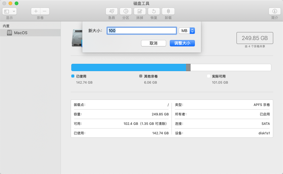Image resolution: width=283 pixels, height=174 pixels.
Task: Click the Unmount (卸载) icon
Action: click(x=168, y=11)
